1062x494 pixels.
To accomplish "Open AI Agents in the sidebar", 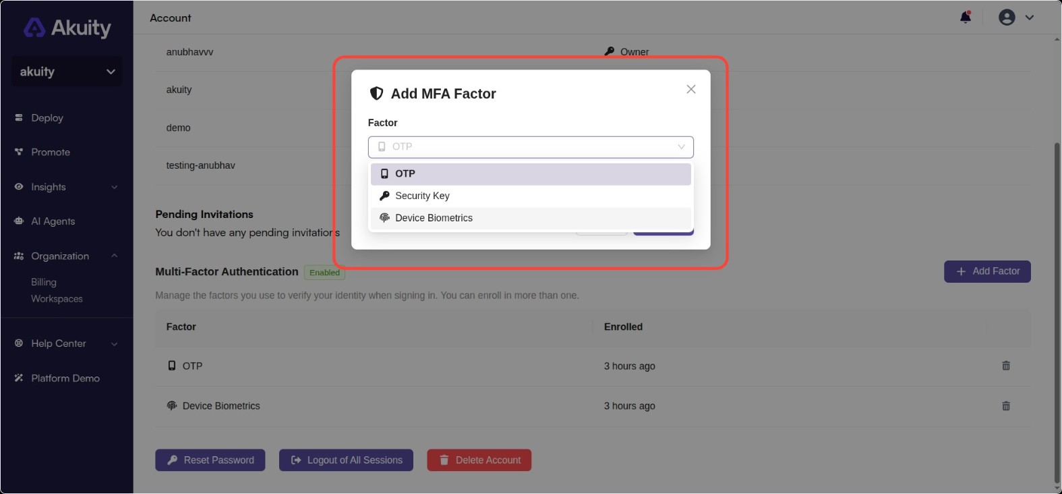I will coord(53,221).
